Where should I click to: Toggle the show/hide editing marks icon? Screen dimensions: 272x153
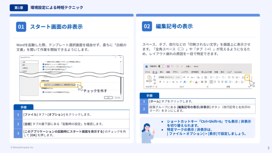coord(247,77)
